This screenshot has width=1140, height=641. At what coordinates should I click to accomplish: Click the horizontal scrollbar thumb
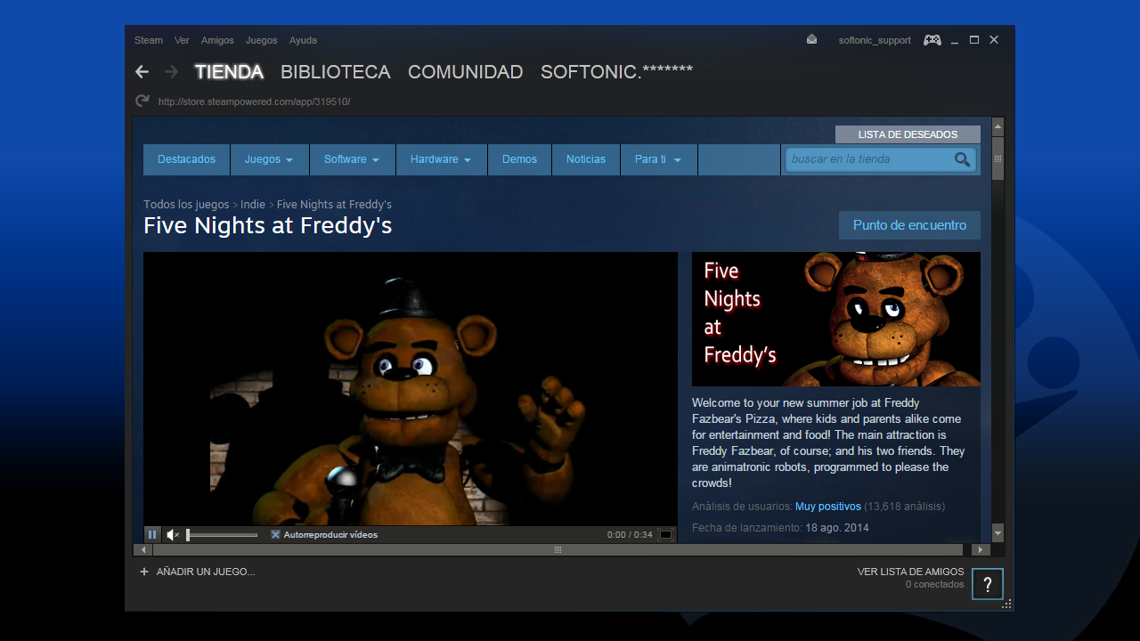(x=558, y=550)
